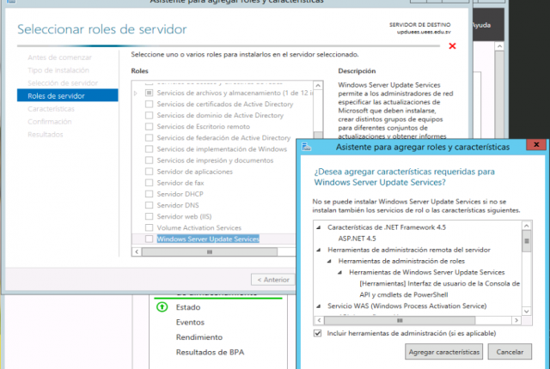The image size is (550, 369).
Task: Click features list horizontal scrollbar thumb
Action: [x=400, y=320]
